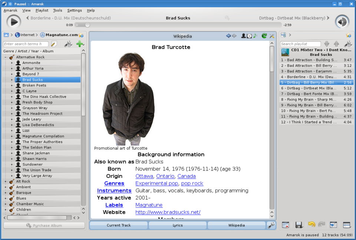Open the Playlist menu

(42, 10)
